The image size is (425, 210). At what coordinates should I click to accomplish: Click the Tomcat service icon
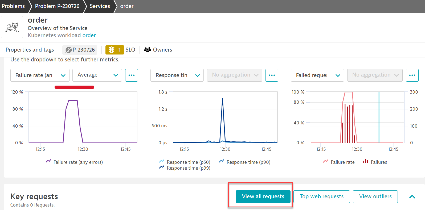point(12,27)
